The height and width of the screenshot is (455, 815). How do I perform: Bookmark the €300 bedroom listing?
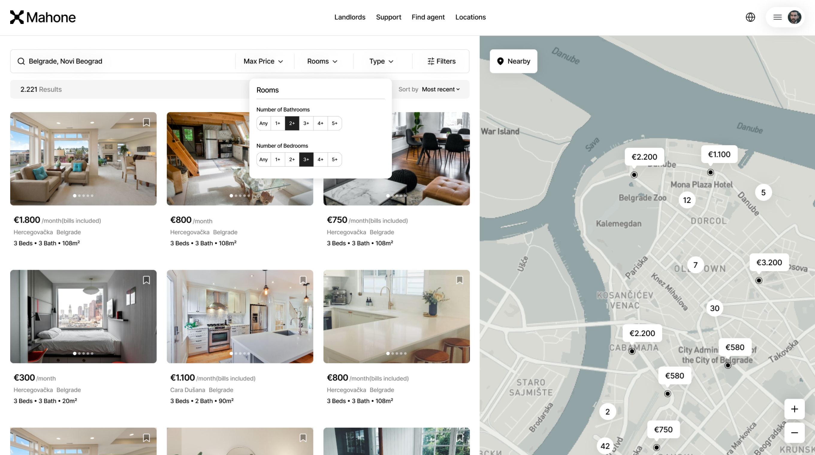[x=146, y=280]
